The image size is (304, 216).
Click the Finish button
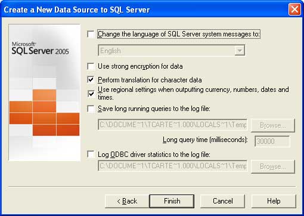click(x=172, y=201)
